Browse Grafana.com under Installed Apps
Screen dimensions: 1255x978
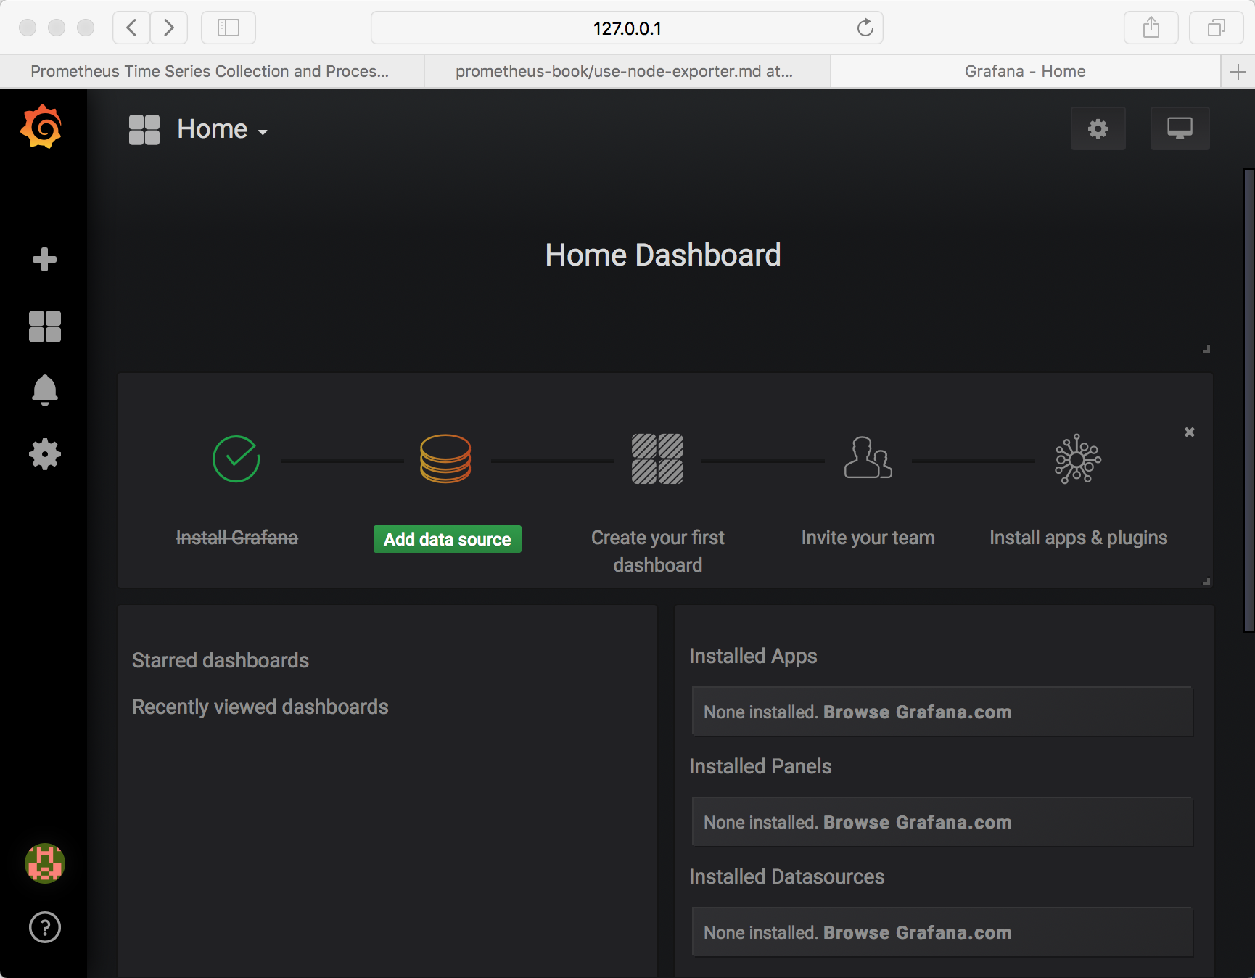pyautogui.click(x=917, y=712)
